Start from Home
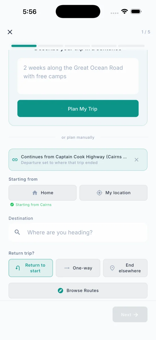The image size is (156, 340). click(x=43, y=193)
